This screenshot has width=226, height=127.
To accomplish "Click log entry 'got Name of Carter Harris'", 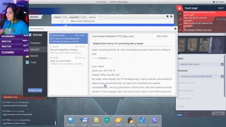I will coord(14,123).
